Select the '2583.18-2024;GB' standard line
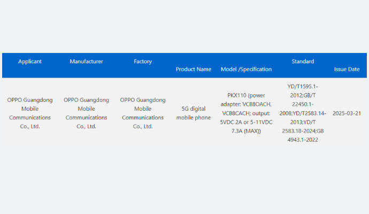 [x=303, y=131]
